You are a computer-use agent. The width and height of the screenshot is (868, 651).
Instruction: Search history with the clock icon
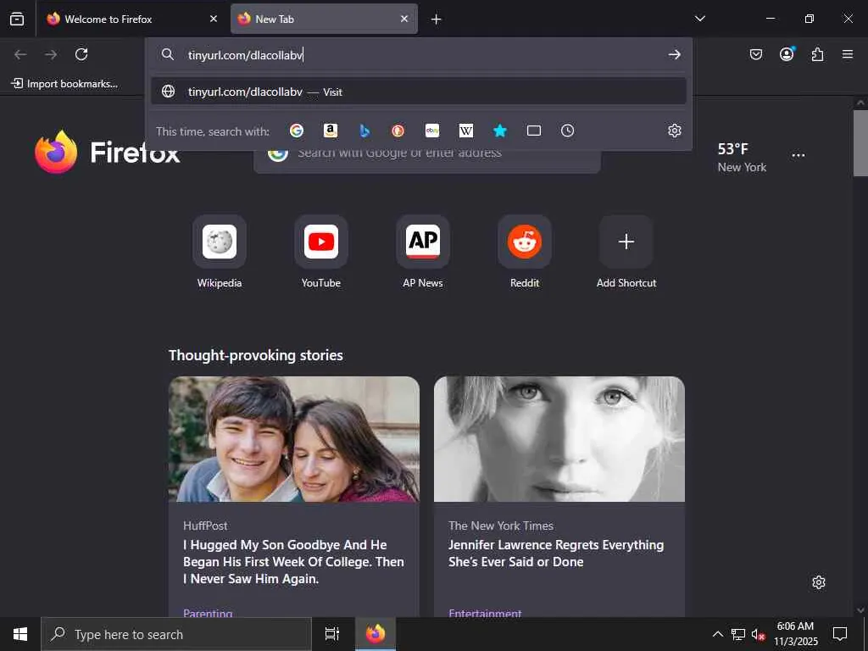click(567, 131)
